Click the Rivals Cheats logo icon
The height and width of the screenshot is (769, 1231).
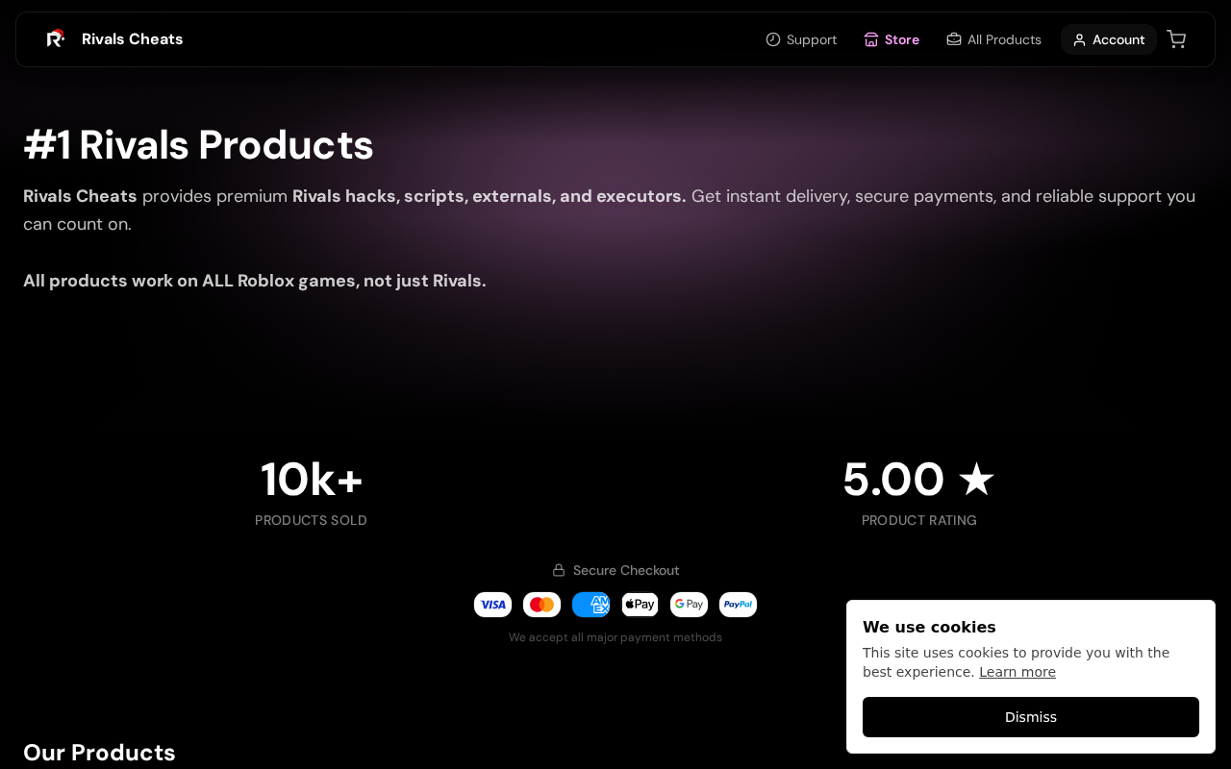[56, 38]
